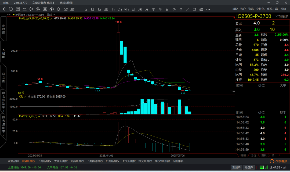Open the three-dot more tools menu
The image size is (290, 172).
point(208,9)
